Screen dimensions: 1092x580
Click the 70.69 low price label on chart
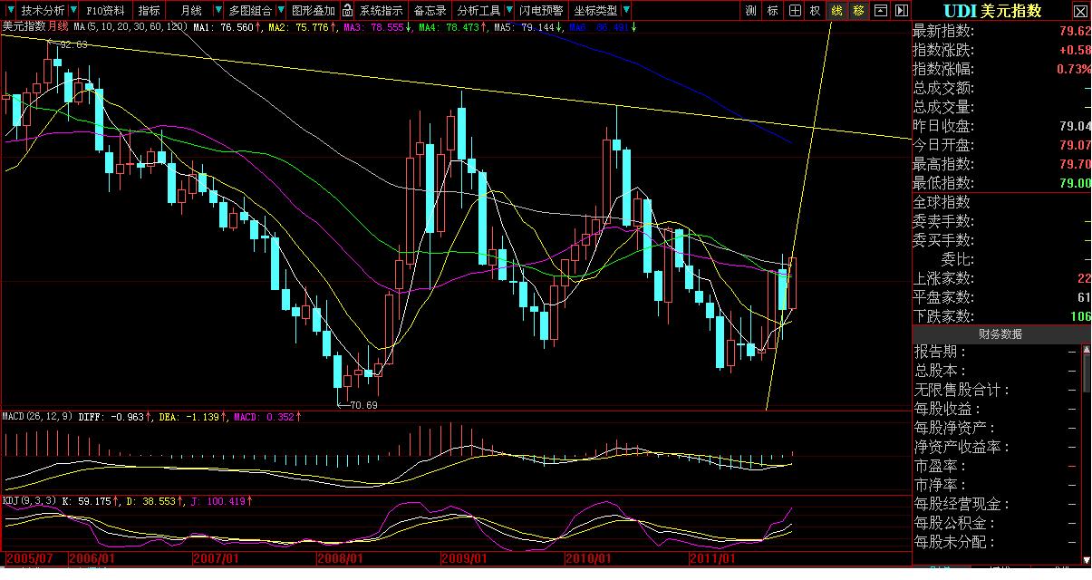point(362,405)
